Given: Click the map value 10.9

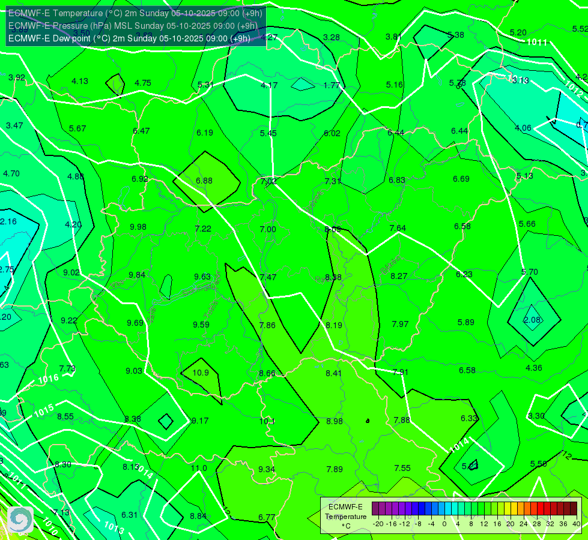Looking at the screenshot, I should point(201,373).
